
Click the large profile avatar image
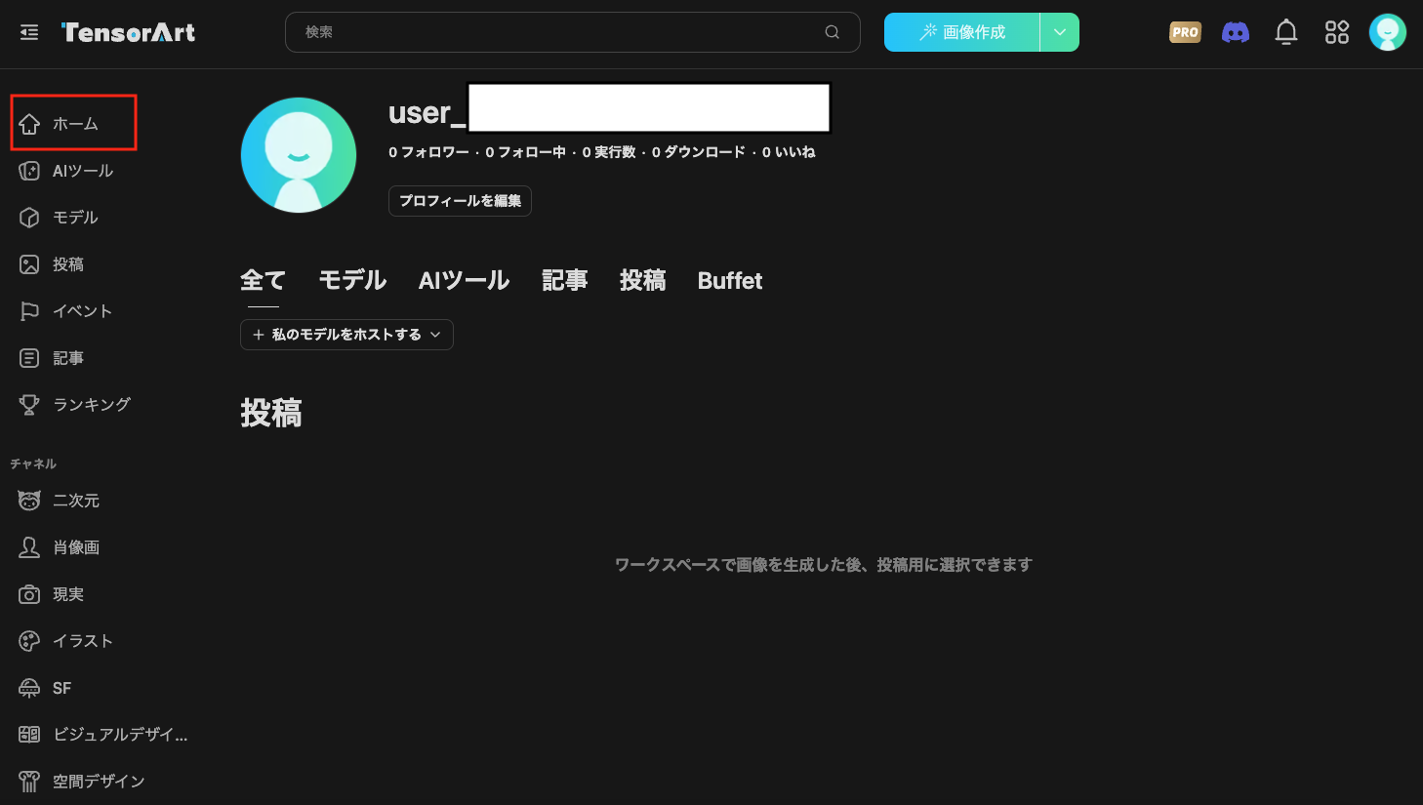click(299, 155)
